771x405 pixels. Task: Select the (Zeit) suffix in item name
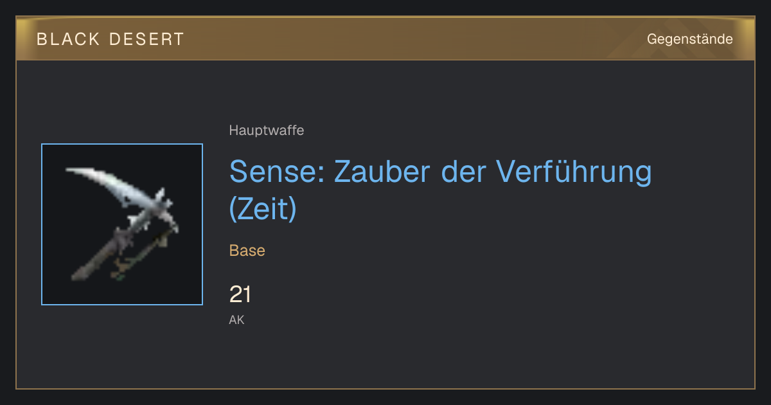click(x=263, y=208)
